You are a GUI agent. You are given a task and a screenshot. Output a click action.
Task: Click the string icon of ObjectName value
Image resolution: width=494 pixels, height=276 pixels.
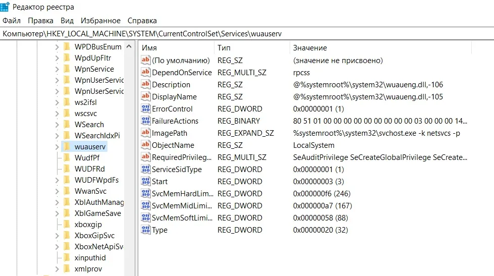click(x=145, y=145)
